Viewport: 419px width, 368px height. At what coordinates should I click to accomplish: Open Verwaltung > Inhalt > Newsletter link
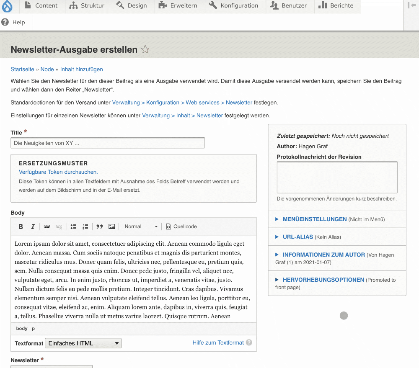pos(183,116)
